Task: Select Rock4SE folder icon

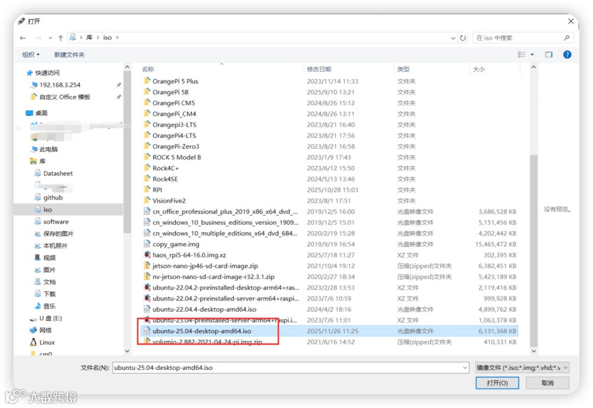Action: coord(147,179)
